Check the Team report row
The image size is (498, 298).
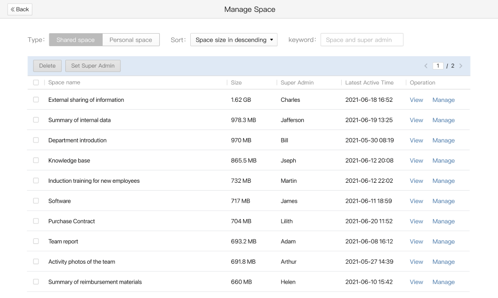click(x=36, y=241)
